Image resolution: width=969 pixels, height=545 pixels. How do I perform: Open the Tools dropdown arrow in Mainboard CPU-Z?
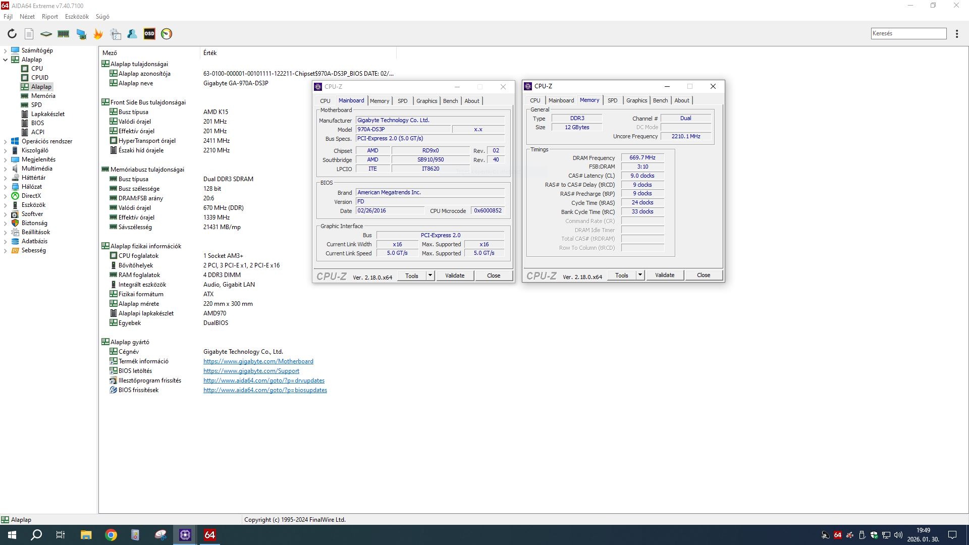[x=430, y=276]
